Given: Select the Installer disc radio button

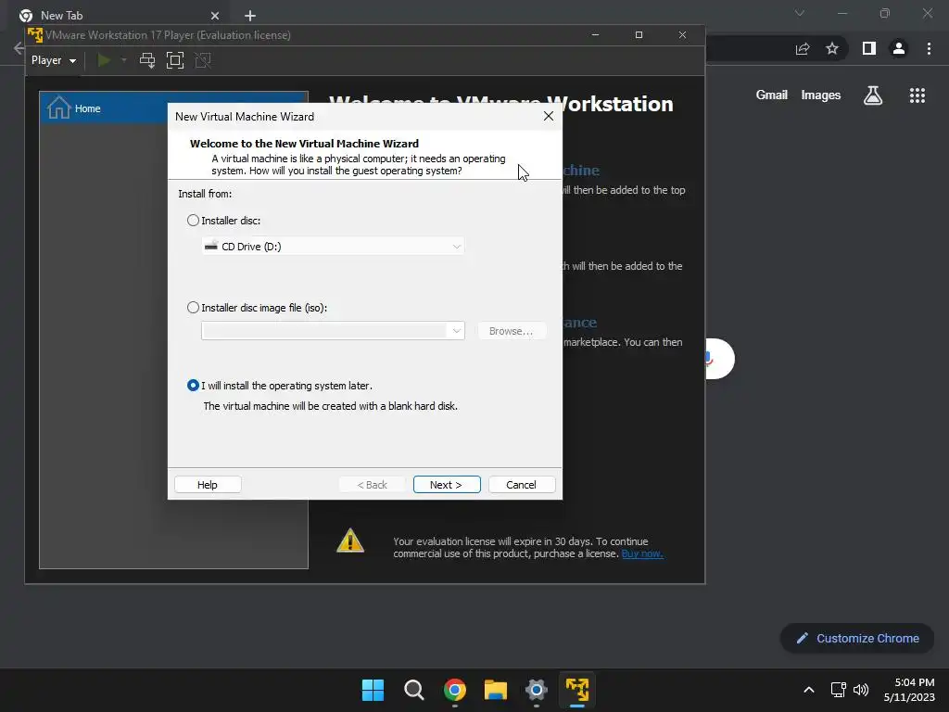Looking at the screenshot, I should click(x=193, y=221).
